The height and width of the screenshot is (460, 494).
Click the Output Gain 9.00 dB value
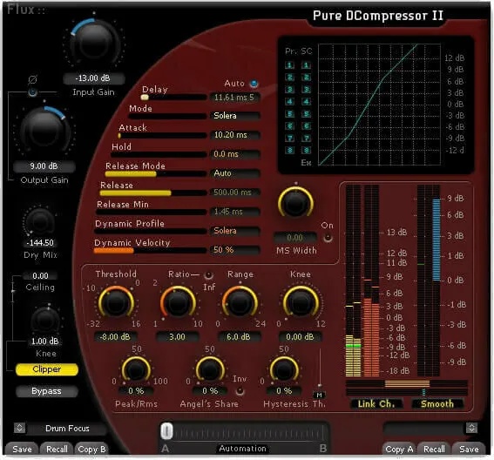44,166
